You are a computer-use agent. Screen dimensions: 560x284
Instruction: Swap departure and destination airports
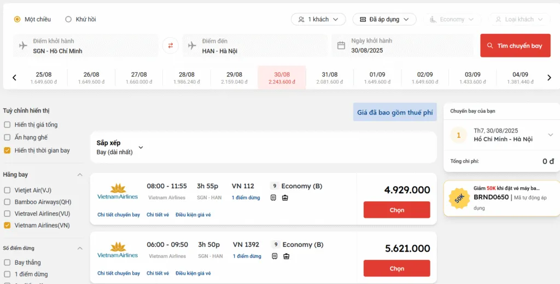(x=171, y=45)
